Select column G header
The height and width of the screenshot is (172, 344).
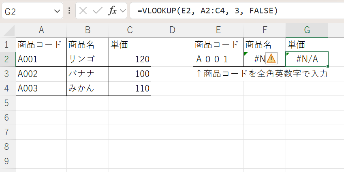pyautogui.click(x=307, y=30)
